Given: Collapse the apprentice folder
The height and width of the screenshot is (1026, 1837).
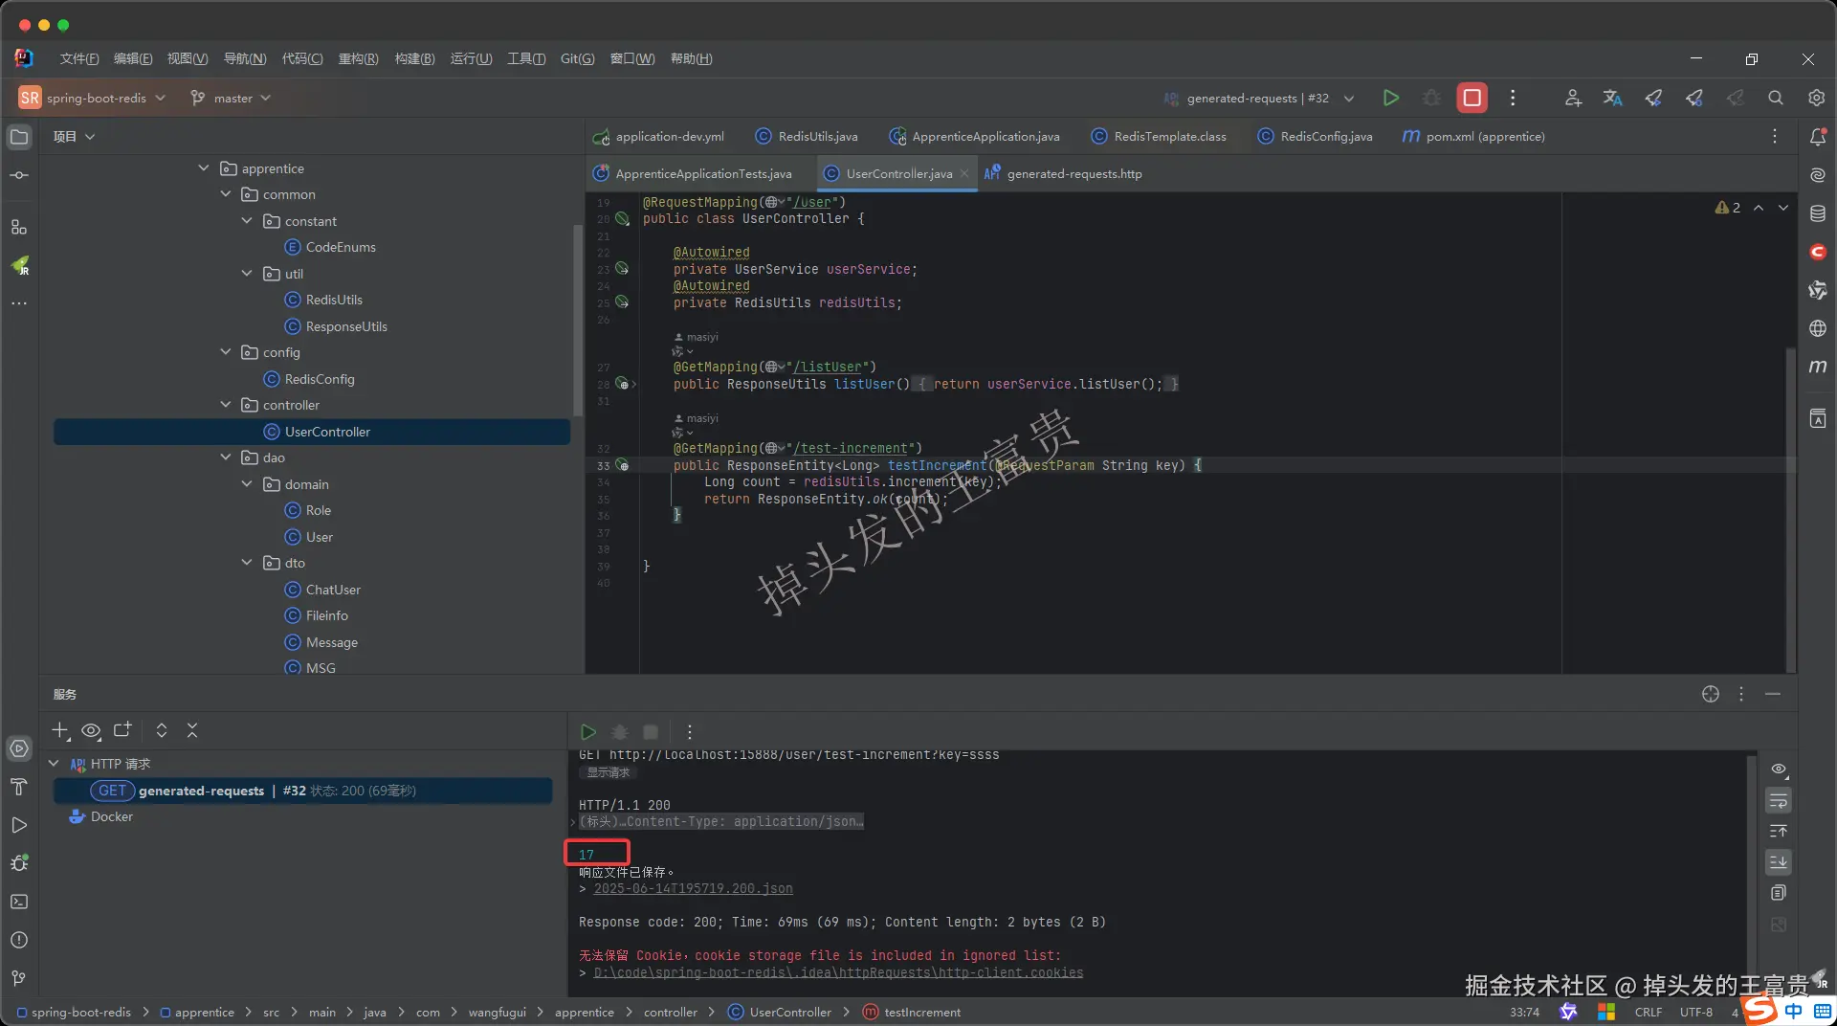Looking at the screenshot, I should [204, 168].
